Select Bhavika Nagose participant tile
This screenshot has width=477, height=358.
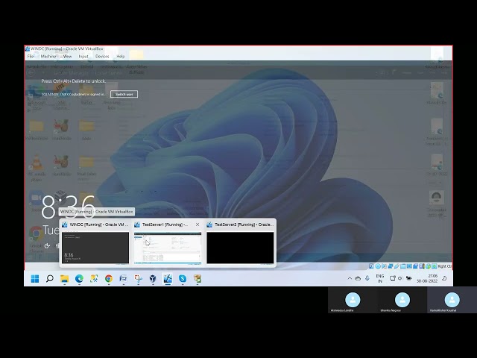coord(402,300)
